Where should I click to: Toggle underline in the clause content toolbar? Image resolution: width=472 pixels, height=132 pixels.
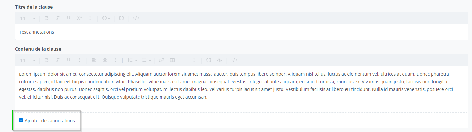tap(68, 60)
